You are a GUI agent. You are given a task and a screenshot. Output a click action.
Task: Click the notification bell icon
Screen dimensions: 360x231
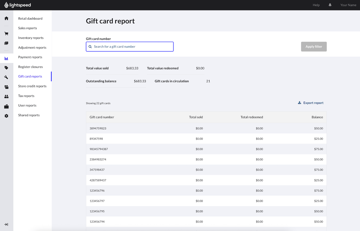(x=330, y=5)
